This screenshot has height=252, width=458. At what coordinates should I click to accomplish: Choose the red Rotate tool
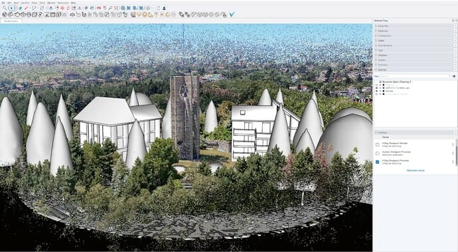pyautogui.click(x=68, y=8)
